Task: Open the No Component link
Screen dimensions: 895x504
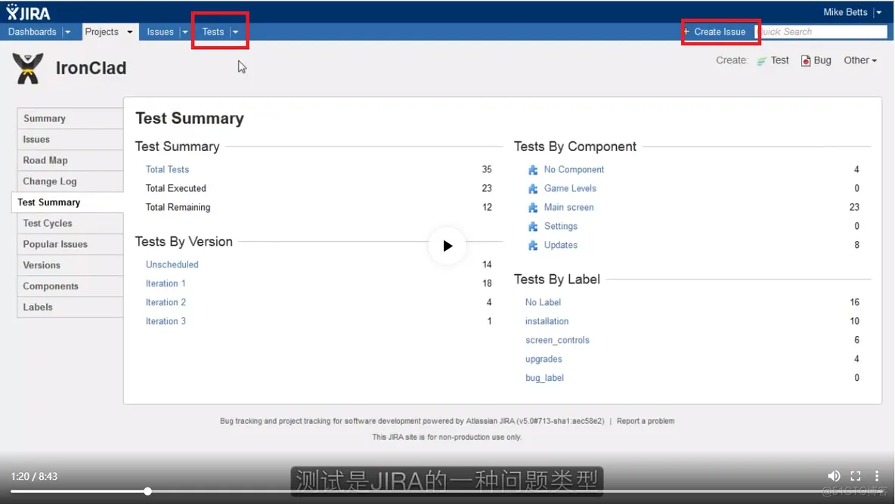Action: tap(574, 169)
